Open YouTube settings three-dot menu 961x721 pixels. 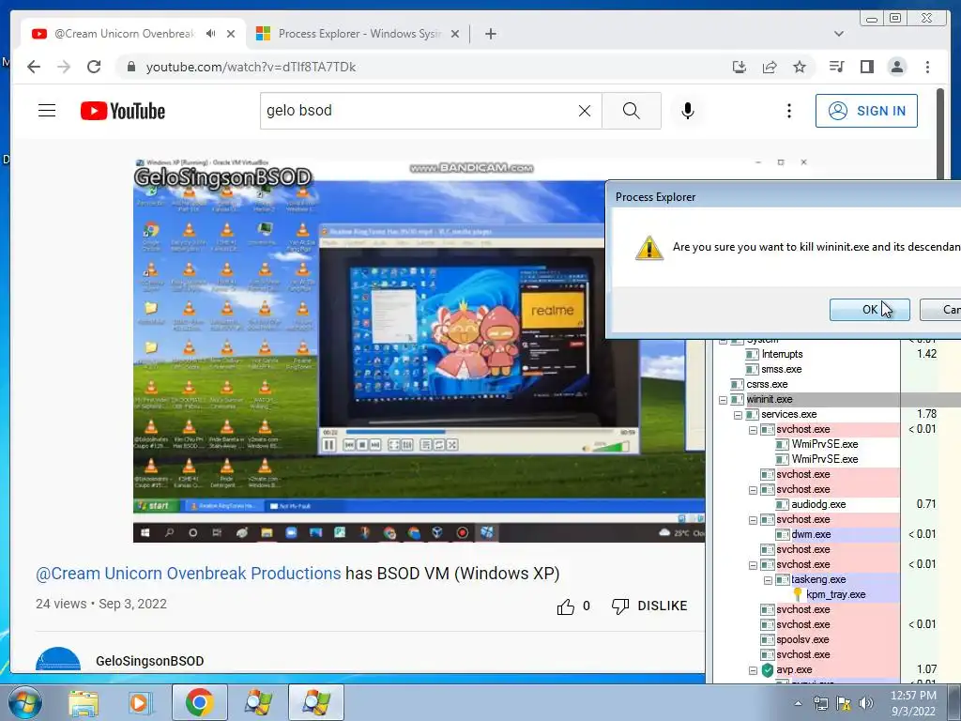pos(788,111)
